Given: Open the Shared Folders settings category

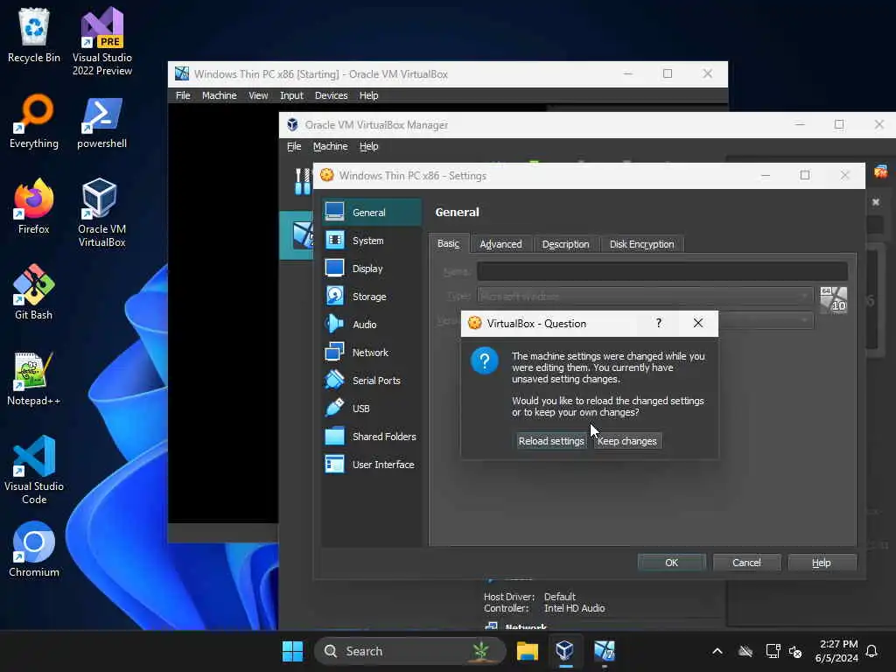Looking at the screenshot, I should pos(371,436).
